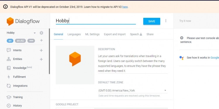Open the Google Assistant link
Image resolution: width=219 pixels, height=109 pixels.
[215, 58]
